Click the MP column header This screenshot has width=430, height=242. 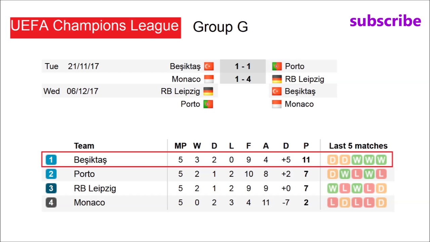coord(180,146)
